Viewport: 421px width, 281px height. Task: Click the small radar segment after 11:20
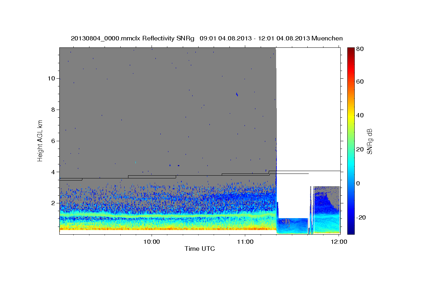tap(292, 226)
